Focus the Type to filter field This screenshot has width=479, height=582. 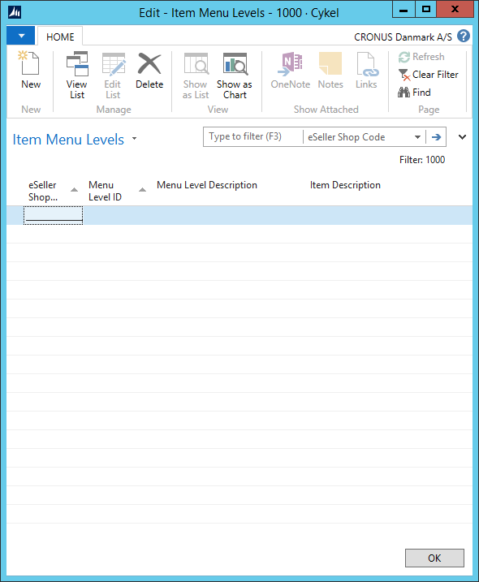point(253,137)
